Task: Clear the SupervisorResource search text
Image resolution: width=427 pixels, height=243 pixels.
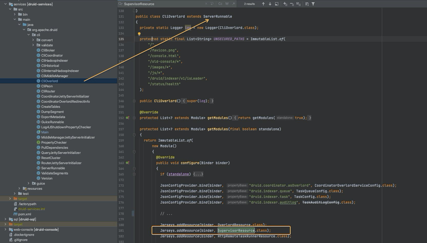Action: (x=206, y=4)
